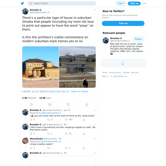Follow Brandon S. in Relevant people
Image resolution: width=166 pixels, height=166 pixels.
click(138, 39)
